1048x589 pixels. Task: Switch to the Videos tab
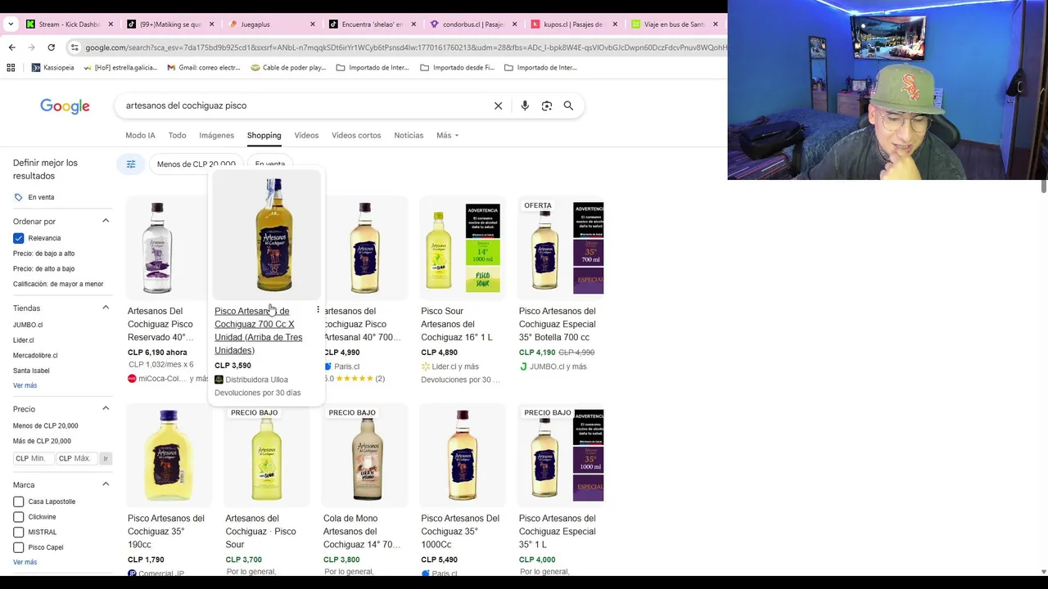pos(306,135)
